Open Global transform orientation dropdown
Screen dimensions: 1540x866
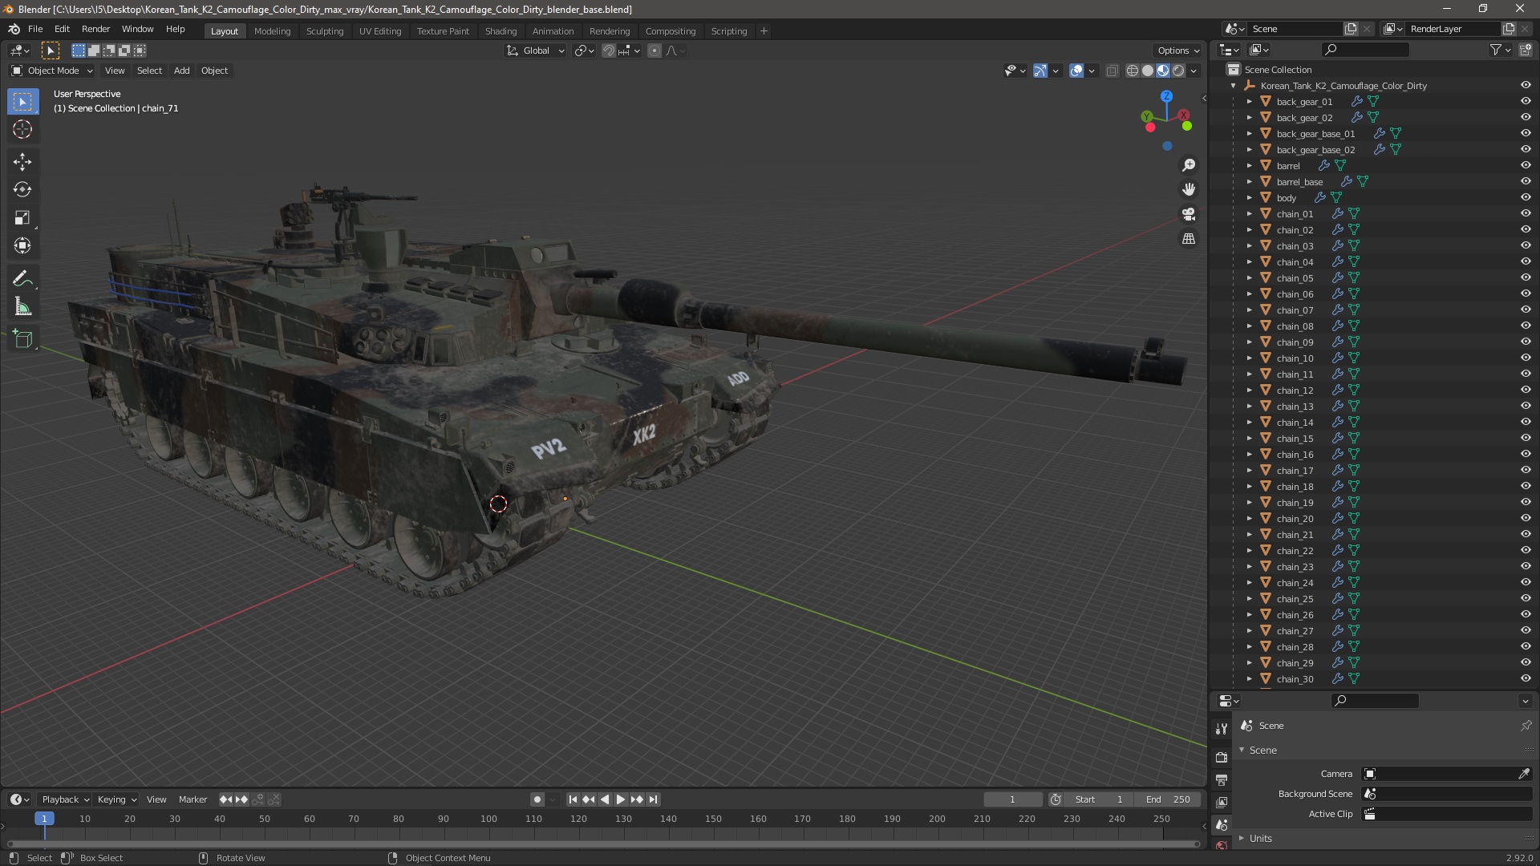pos(535,51)
